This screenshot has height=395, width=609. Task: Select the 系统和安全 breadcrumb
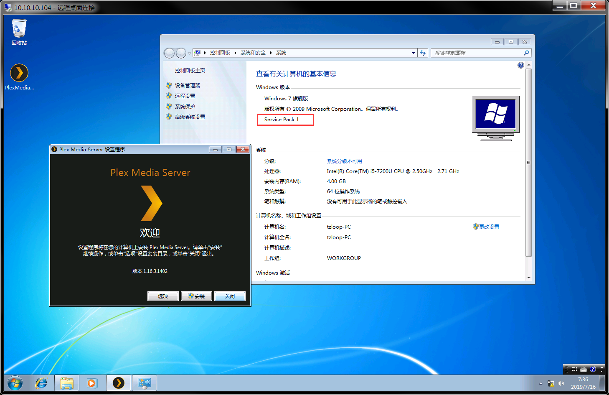pyautogui.click(x=253, y=53)
